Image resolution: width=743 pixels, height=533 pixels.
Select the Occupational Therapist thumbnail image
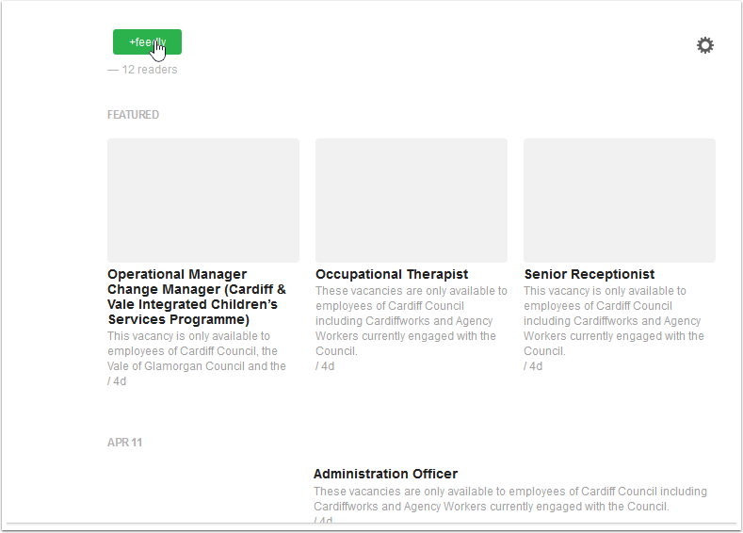point(411,201)
